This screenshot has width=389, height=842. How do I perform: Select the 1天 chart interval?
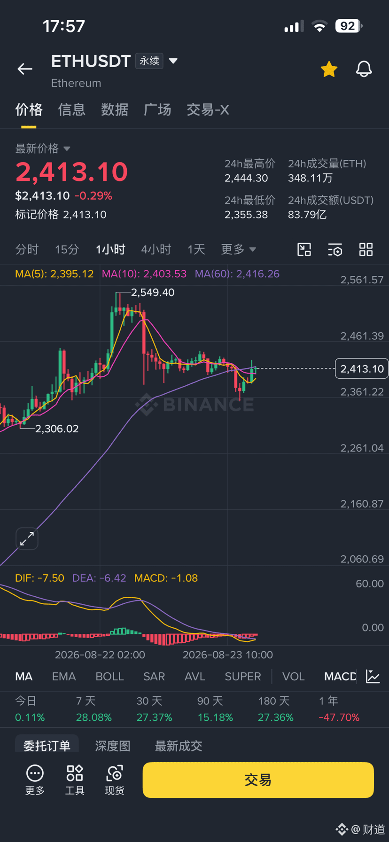coord(196,249)
